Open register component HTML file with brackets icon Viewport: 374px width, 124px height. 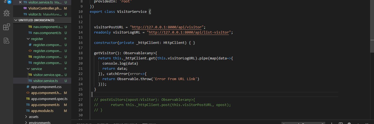[x=42, y=51]
